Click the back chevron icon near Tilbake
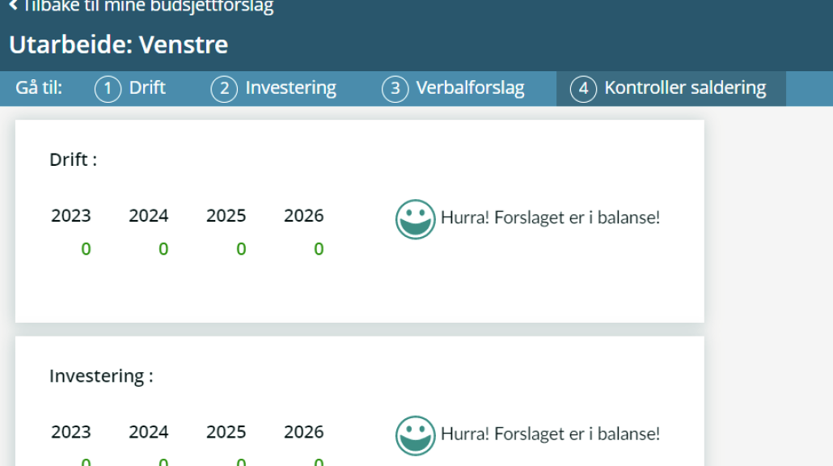The image size is (833, 466). pyautogui.click(x=13, y=6)
